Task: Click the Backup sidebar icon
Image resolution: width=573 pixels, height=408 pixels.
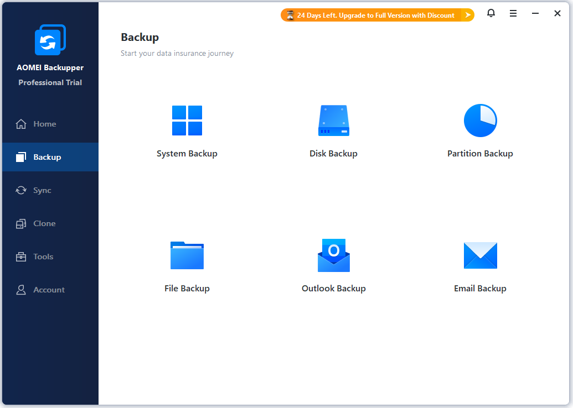Action: 21,157
